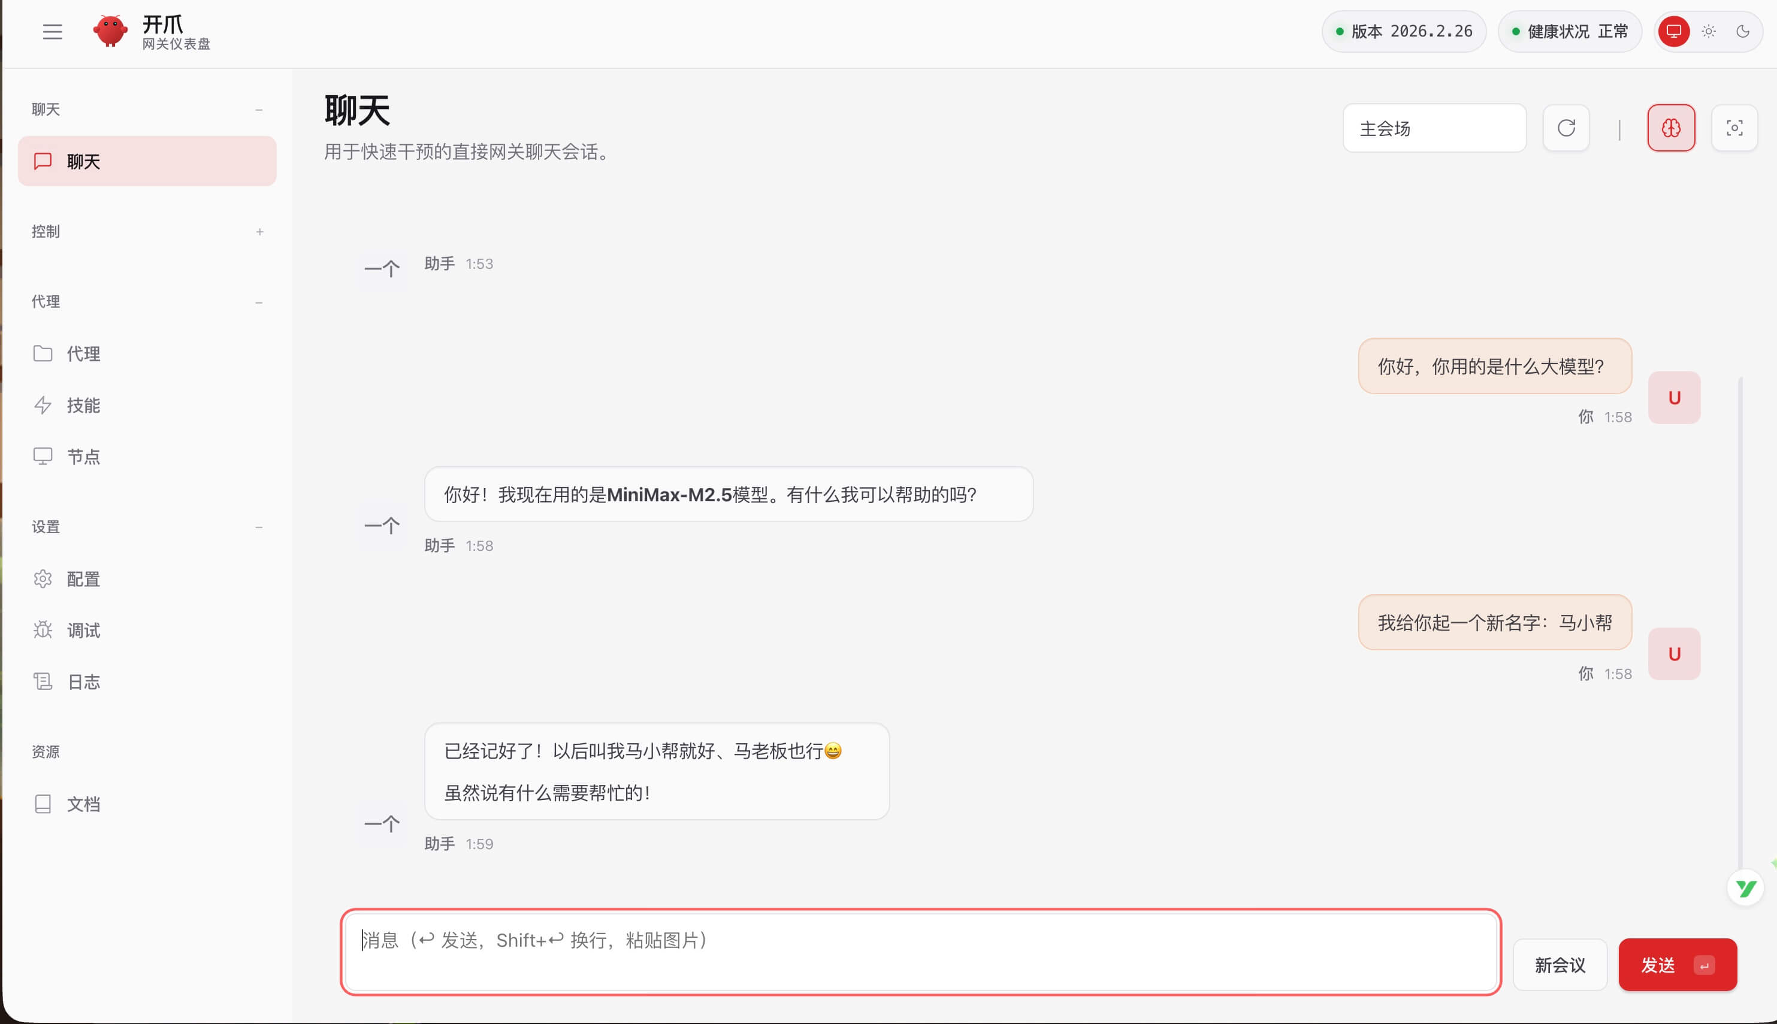
Task: Open 配置 settings page
Action: [83, 579]
